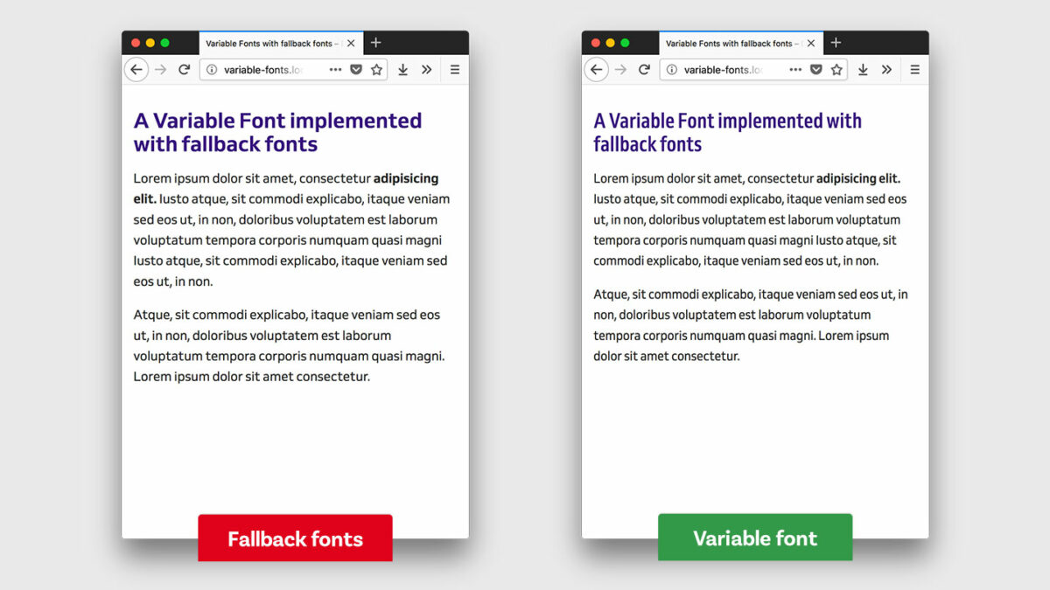The image size is (1050, 590).
Task: Toggle the bookmark star in the left address bar
Action: click(x=376, y=69)
